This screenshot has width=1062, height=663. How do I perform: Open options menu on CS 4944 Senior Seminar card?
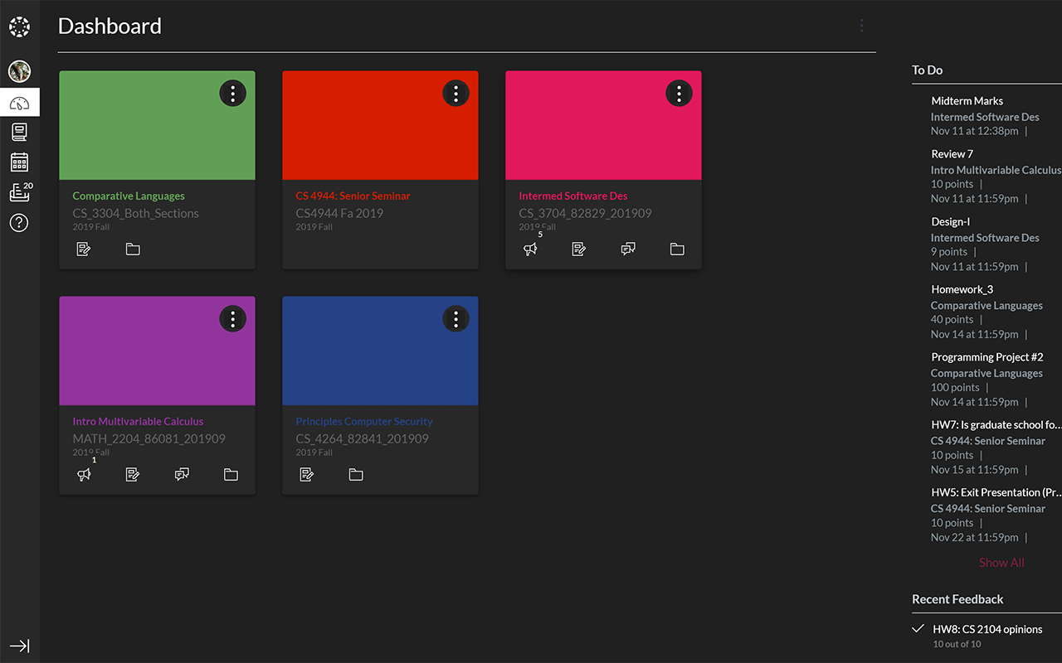coord(455,93)
